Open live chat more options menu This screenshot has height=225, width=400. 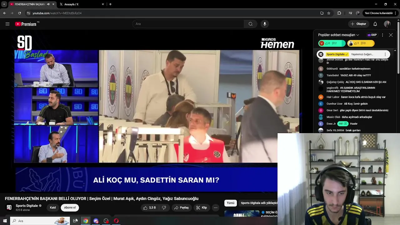coord(382,35)
